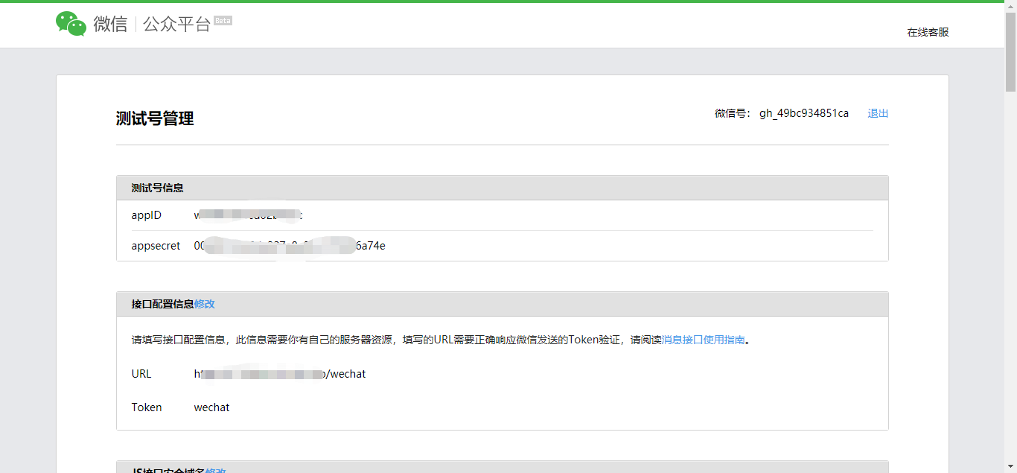Viewport: 1017px width, 473px height.
Task: Open 在线客服 online support link
Action: (x=928, y=32)
